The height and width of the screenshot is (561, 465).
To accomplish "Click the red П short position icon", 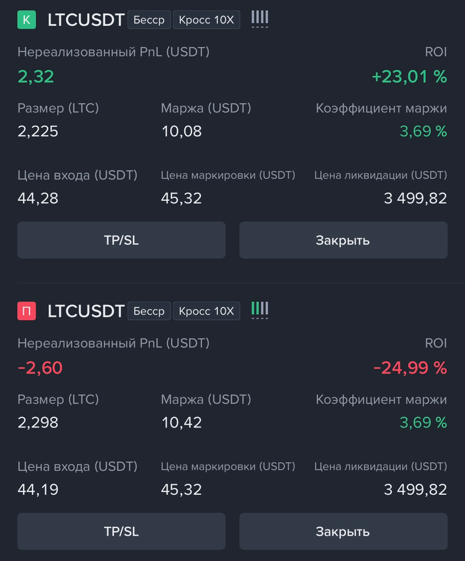I will pyautogui.click(x=26, y=311).
